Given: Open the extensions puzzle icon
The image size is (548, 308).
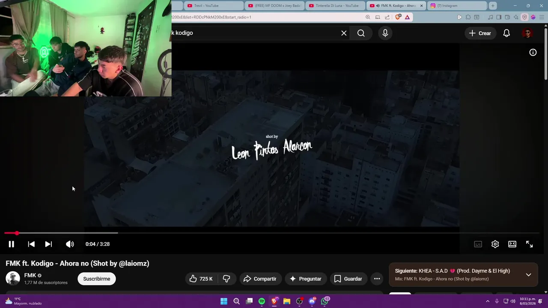Looking at the screenshot, I should (x=468, y=17).
